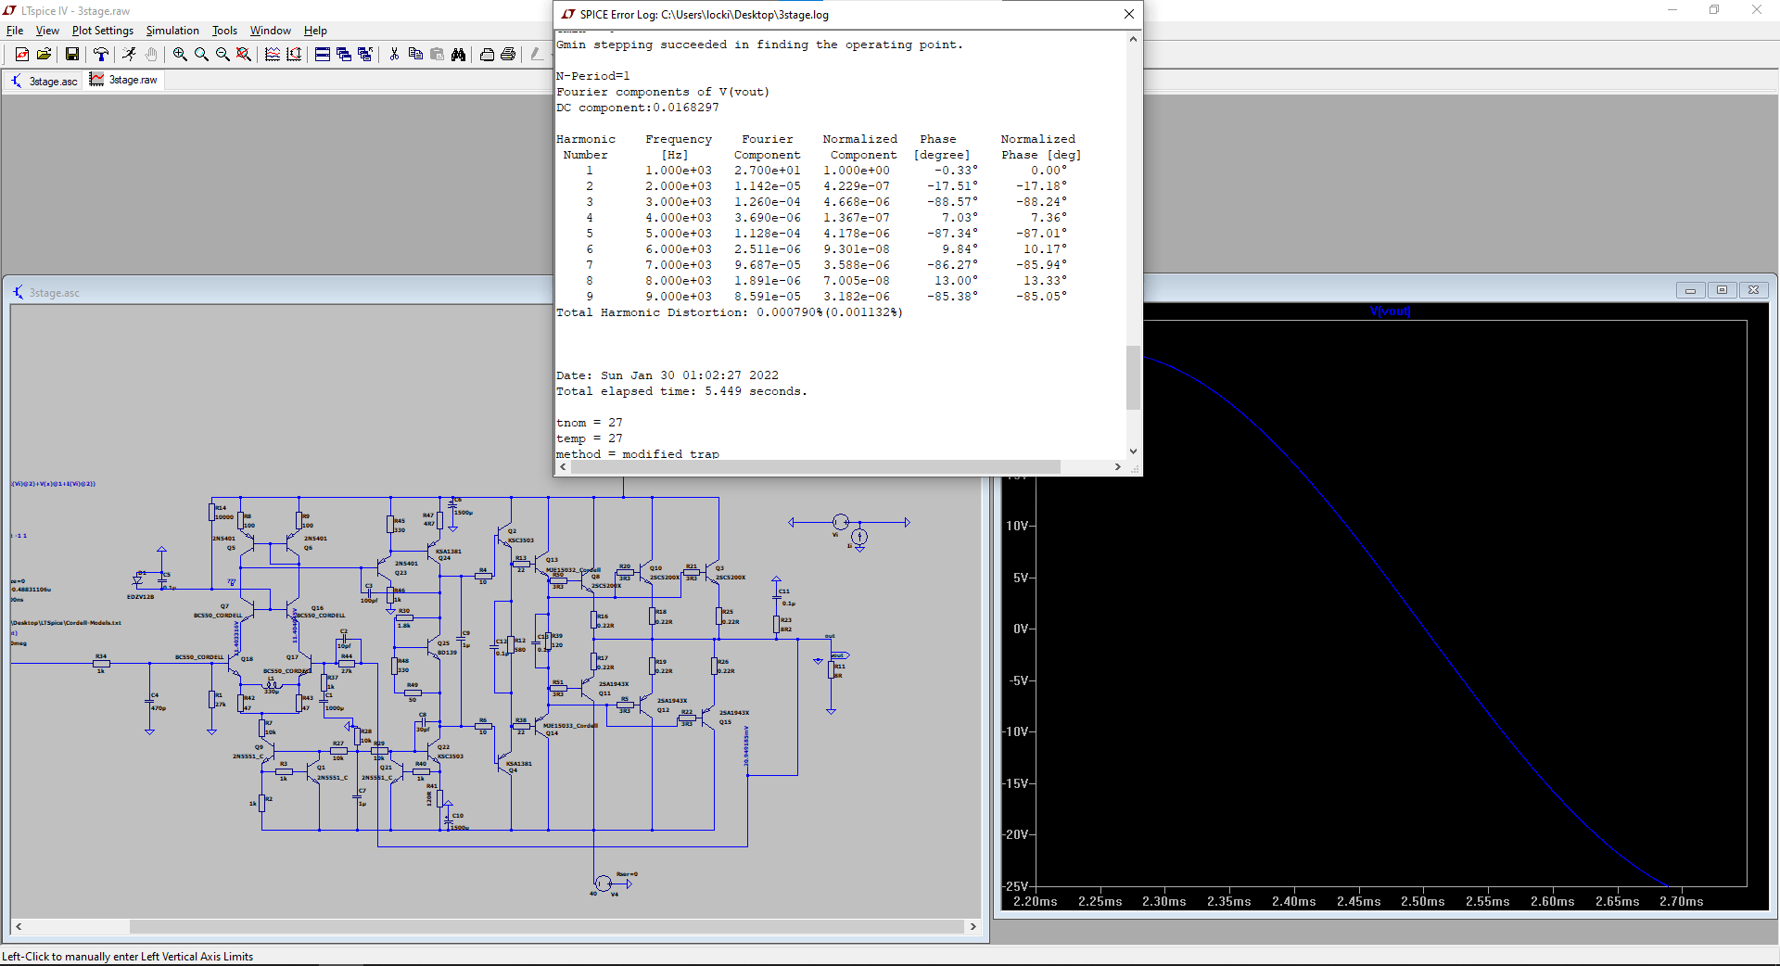Click the Close All Windows icon
This screenshot has height=966, width=1780.
click(365, 55)
